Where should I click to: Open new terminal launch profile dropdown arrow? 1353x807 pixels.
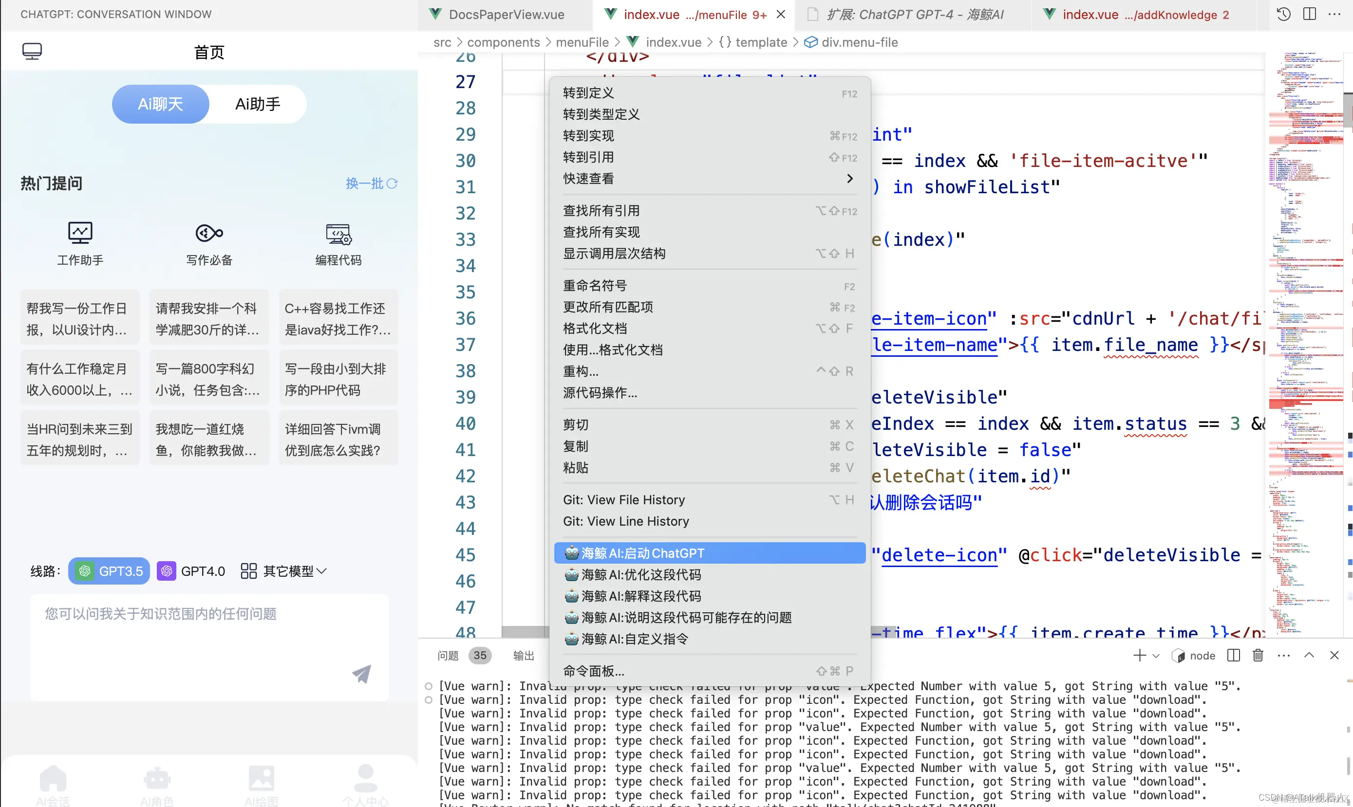1156,656
